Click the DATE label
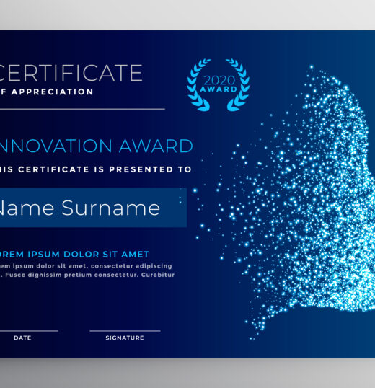The width and height of the screenshot is (375, 388). [22, 338]
